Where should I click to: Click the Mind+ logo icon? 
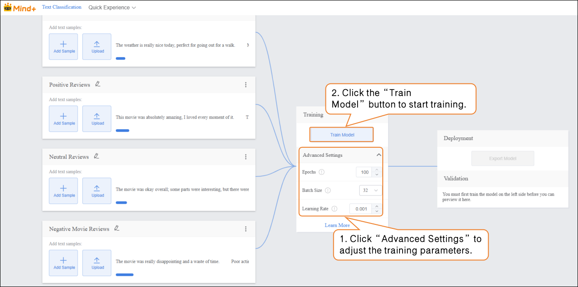click(x=8, y=7)
